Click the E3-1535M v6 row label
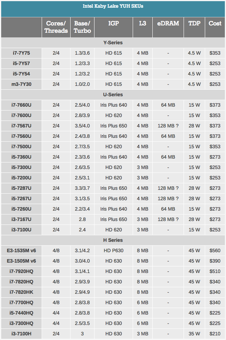The width and height of the screenshot is (226, 340). pos(21,250)
